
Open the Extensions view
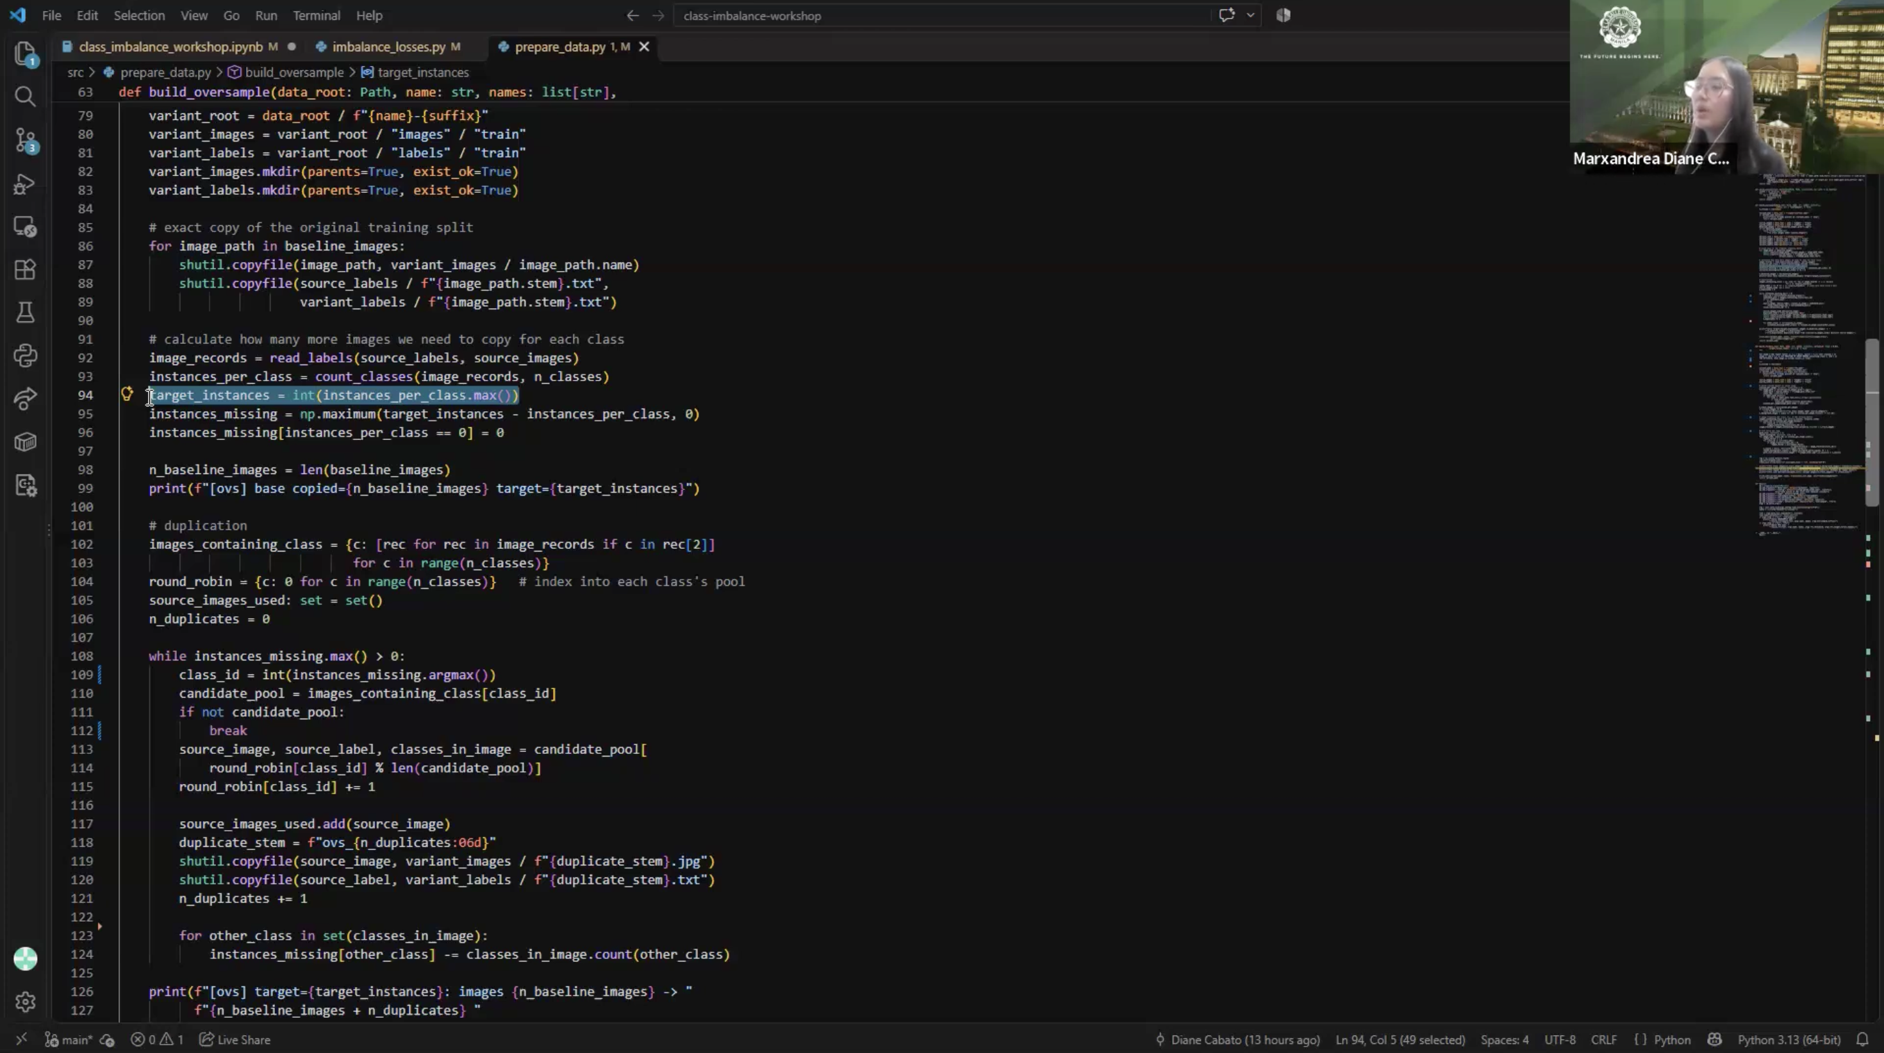26,269
